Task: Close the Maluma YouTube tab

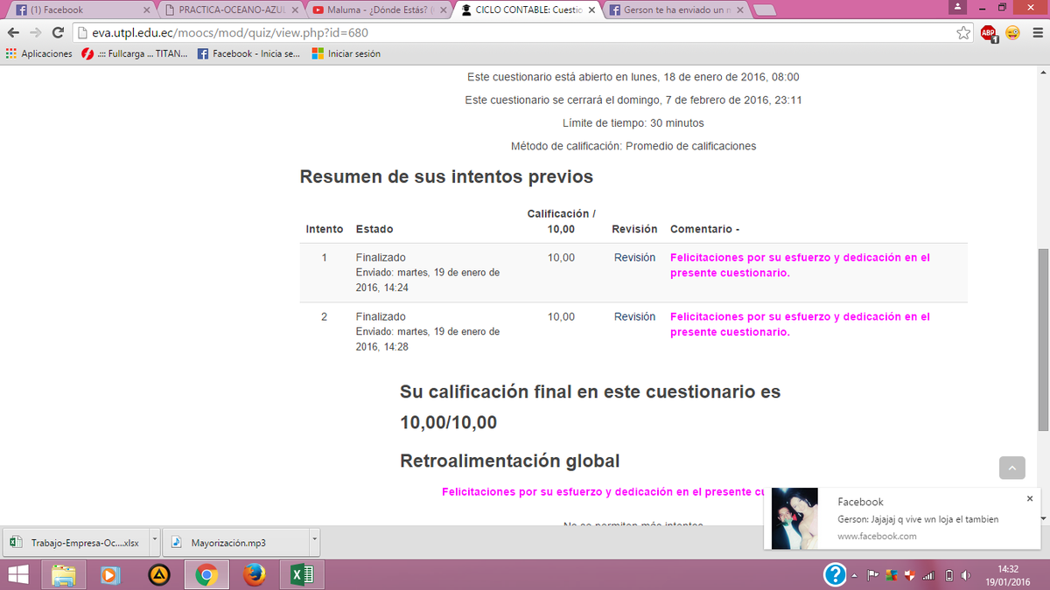Action: pos(442,10)
